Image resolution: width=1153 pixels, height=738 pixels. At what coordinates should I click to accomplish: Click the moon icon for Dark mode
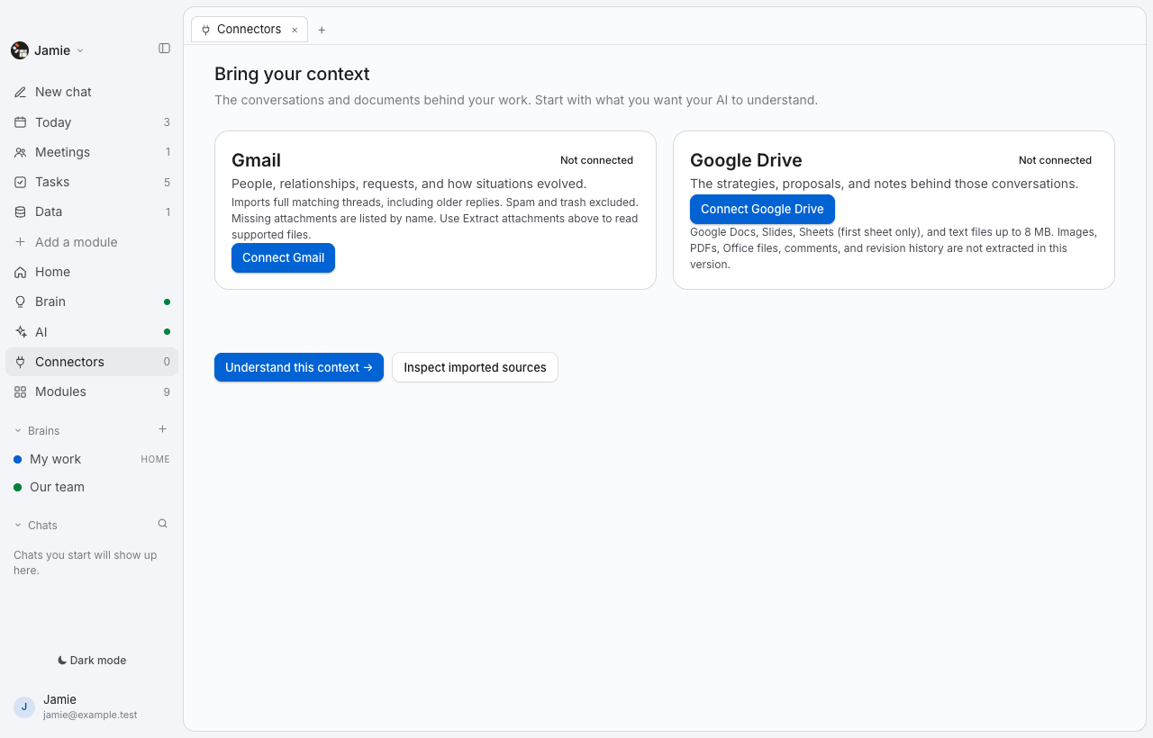(x=62, y=660)
